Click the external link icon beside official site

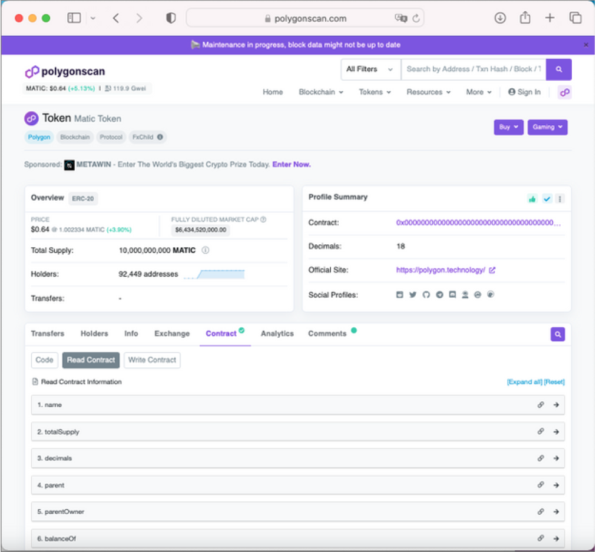[492, 270]
